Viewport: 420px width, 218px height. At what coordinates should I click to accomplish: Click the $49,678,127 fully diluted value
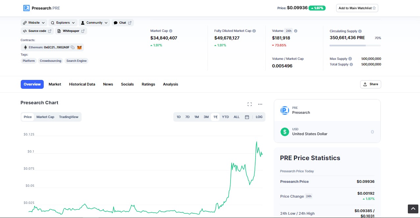[x=227, y=38]
